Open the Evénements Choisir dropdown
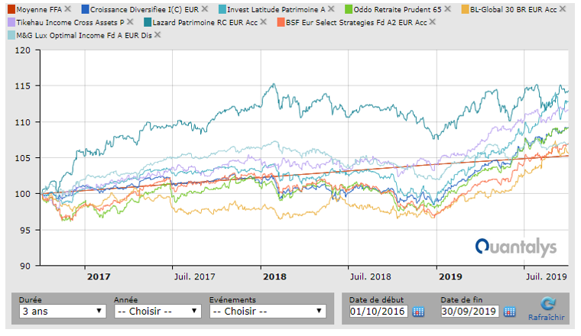The width and height of the screenshot is (581, 336). (x=268, y=312)
